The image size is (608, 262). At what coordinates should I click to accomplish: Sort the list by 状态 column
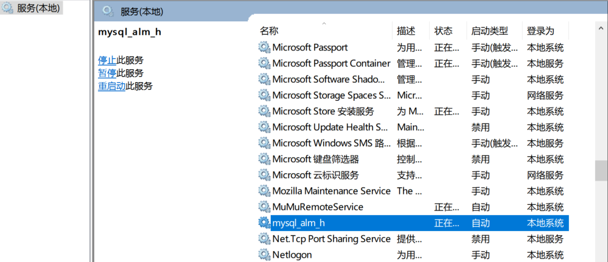449,30
